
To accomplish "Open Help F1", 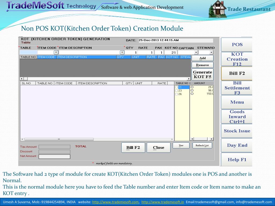I will click(237, 160).
